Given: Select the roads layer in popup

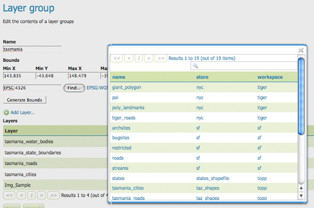Looking at the screenshot, I should (x=118, y=158).
